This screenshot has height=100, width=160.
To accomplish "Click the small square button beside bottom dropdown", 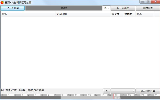I will click(107, 91).
